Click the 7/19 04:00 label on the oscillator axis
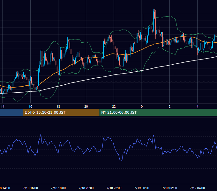The image size is (217, 191). coord(197,188)
